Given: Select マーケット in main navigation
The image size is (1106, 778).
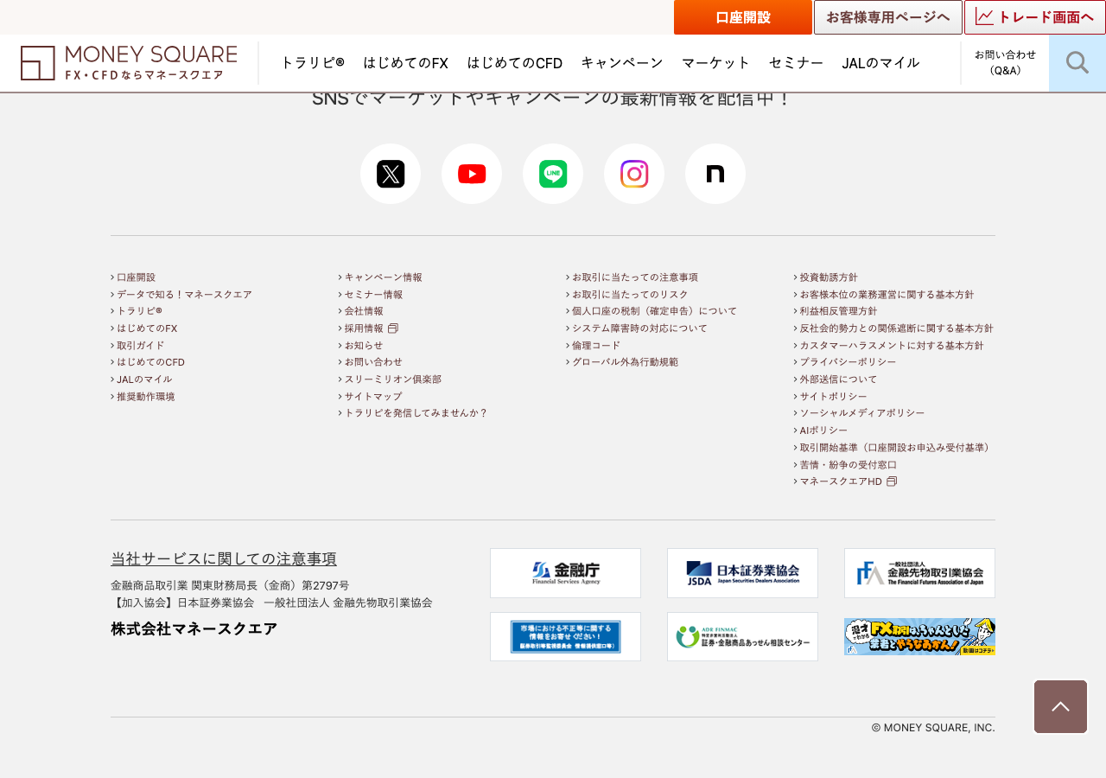Looking at the screenshot, I should [x=716, y=62].
